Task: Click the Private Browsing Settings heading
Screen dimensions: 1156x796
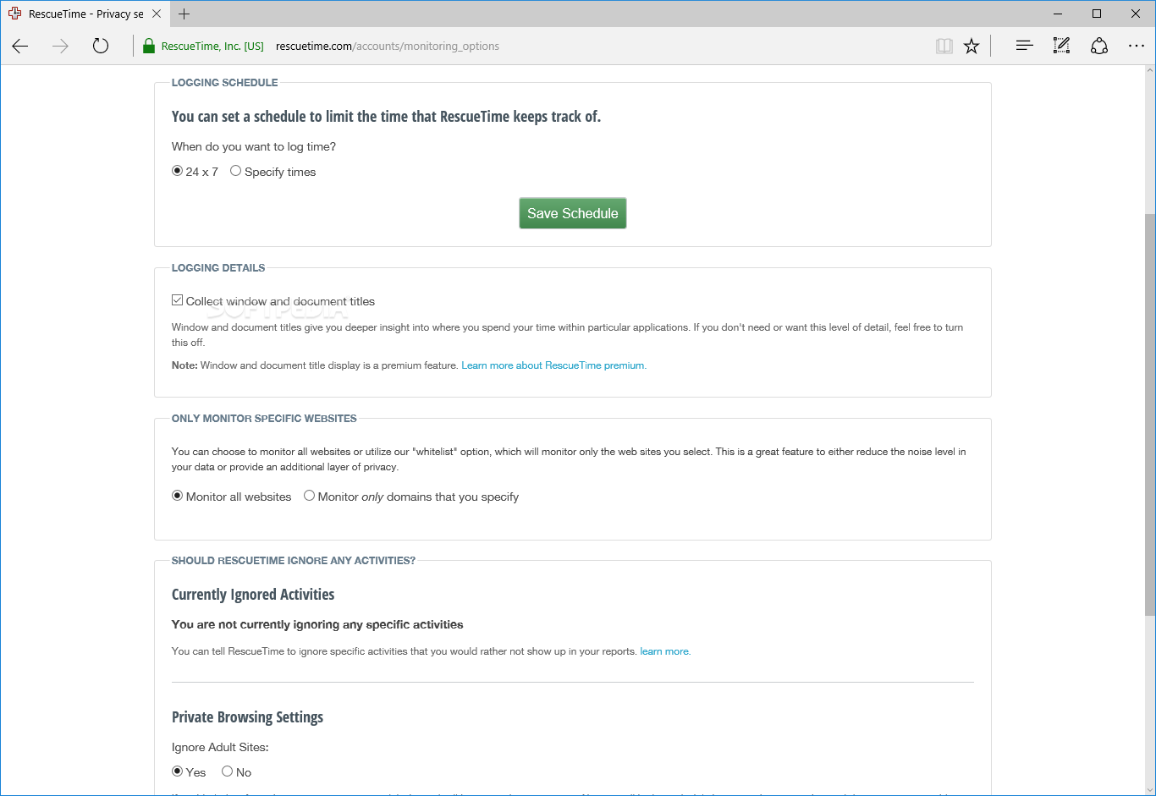Action: coord(247,717)
